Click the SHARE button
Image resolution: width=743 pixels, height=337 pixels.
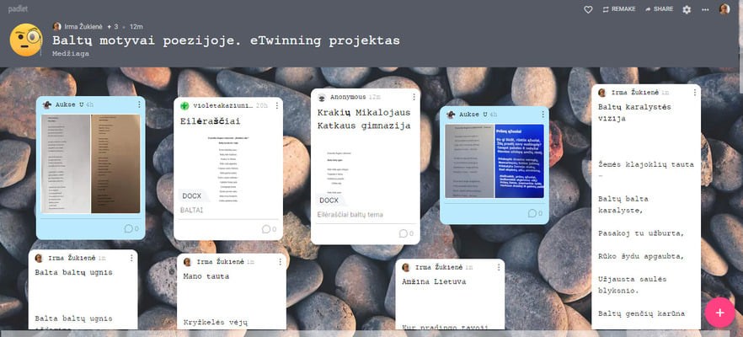tap(659, 9)
